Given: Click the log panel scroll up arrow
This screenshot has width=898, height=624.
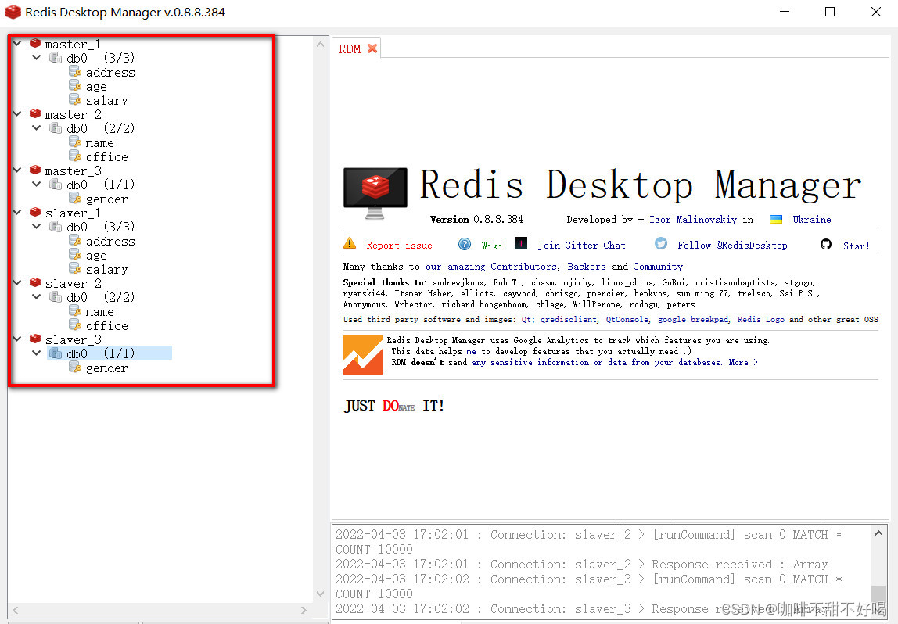Looking at the screenshot, I should click(x=878, y=533).
